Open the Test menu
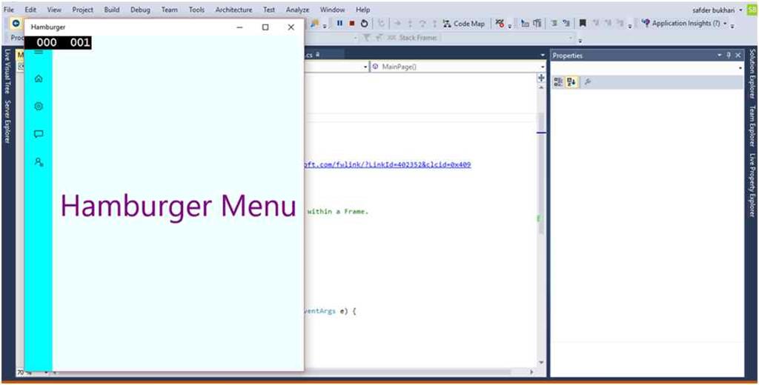This screenshot has width=759, height=385. coord(269,10)
